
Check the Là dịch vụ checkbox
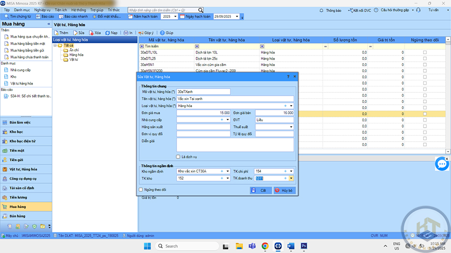178,156
